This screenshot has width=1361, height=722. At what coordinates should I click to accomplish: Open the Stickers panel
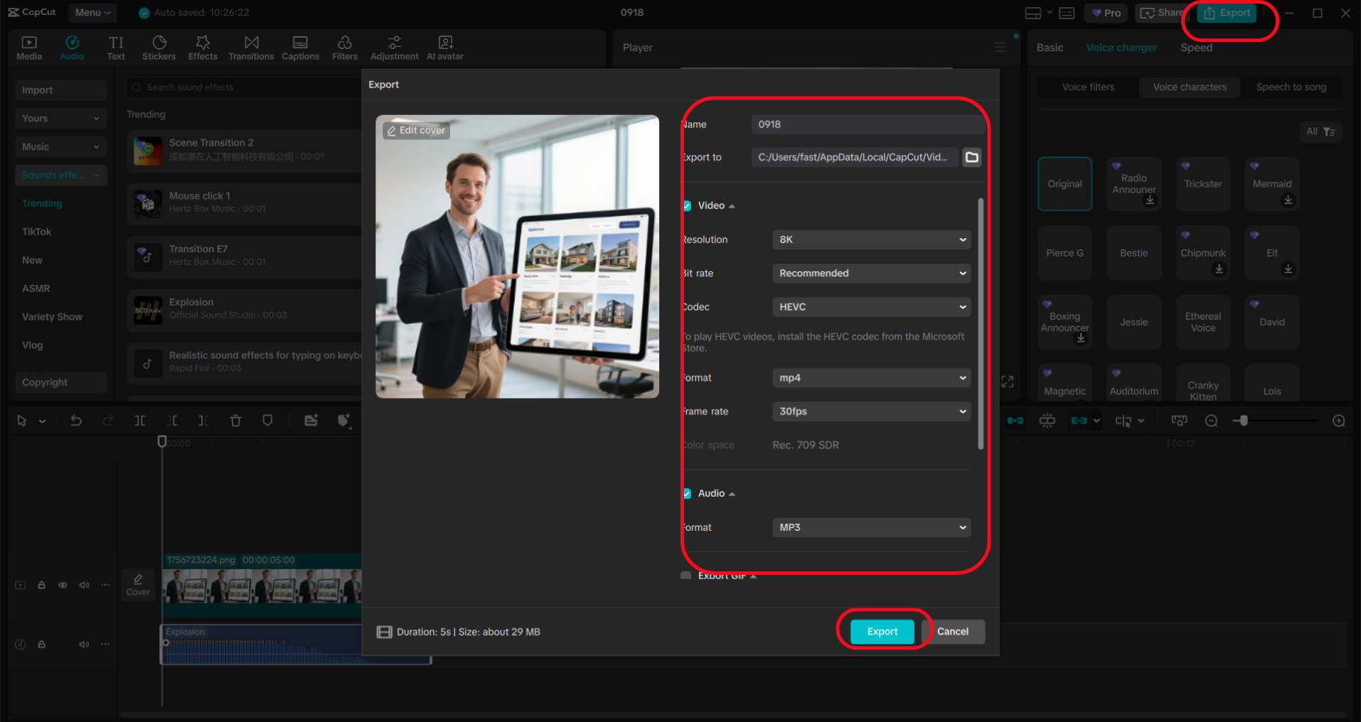(x=159, y=47)
